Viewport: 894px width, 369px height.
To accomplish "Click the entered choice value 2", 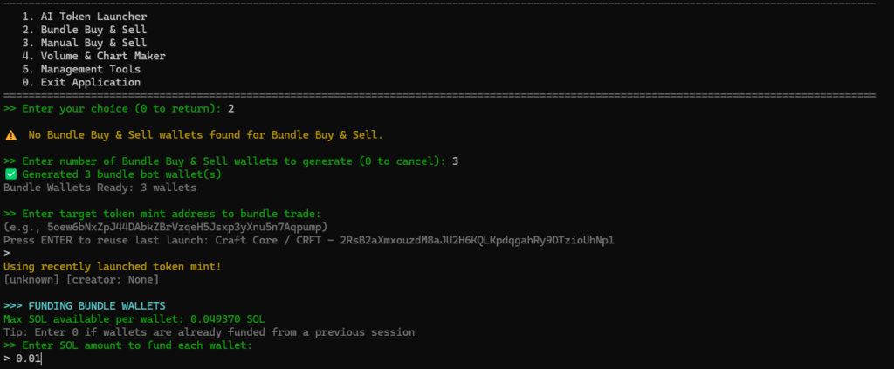I will coord(230,109).
